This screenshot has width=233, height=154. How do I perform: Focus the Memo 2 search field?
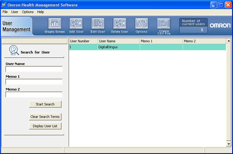click(34, 95)
